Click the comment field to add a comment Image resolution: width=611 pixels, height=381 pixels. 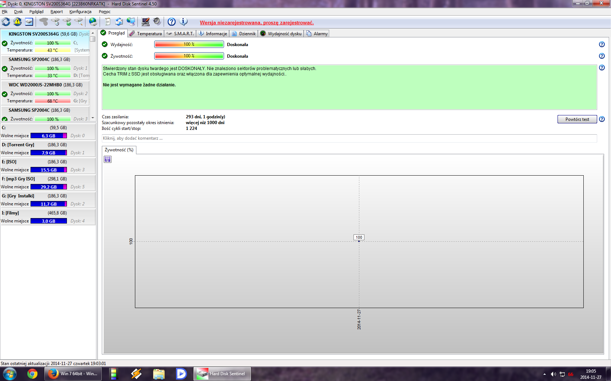tap(349, 138)
